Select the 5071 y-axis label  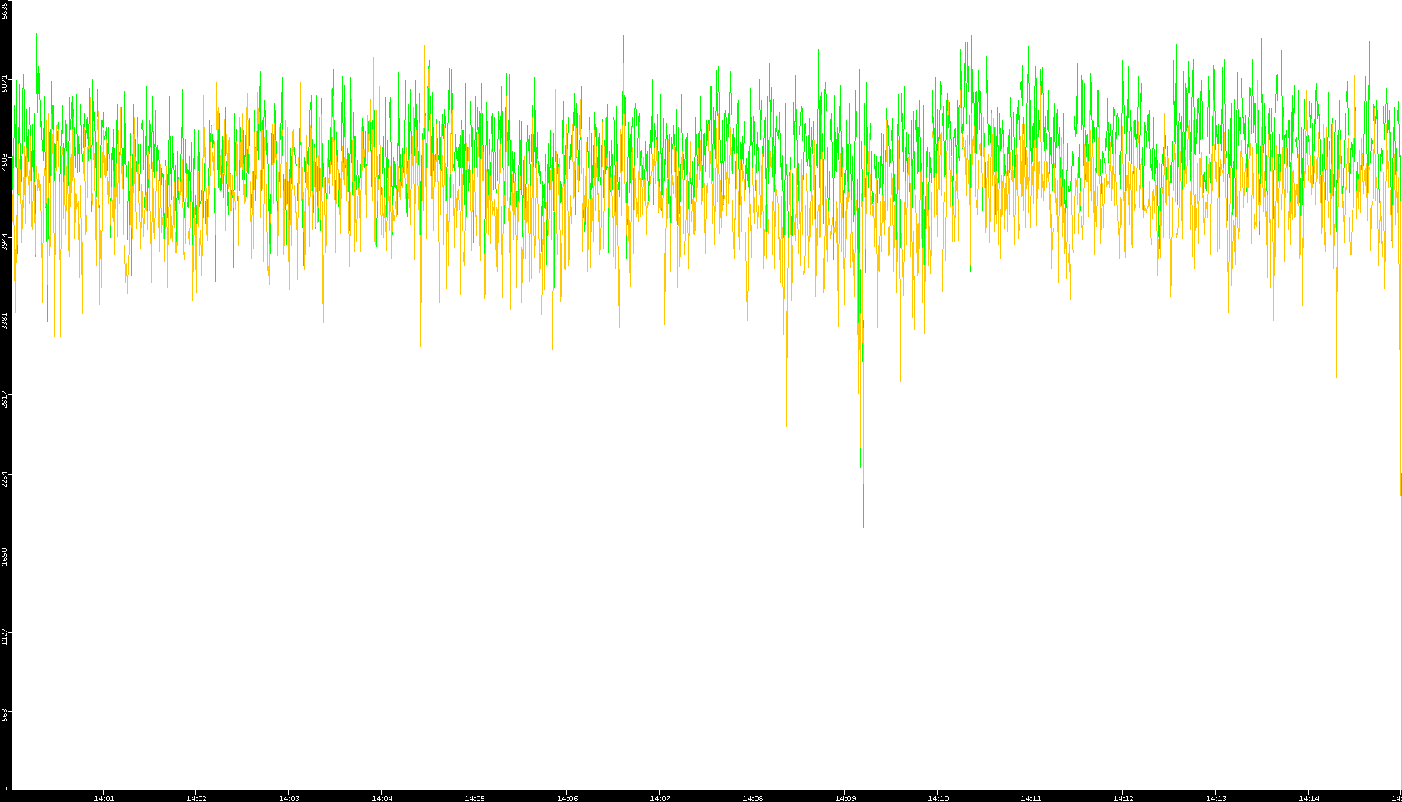point(5,83)
